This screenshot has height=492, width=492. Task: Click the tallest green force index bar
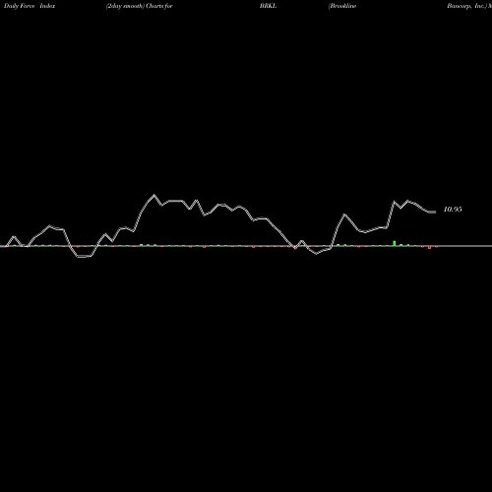[395, 243]
